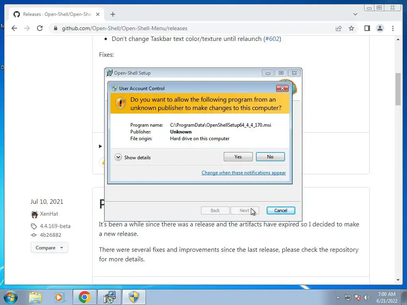
Task: Click the site lock icon in address bar
Action: (55, 28)
